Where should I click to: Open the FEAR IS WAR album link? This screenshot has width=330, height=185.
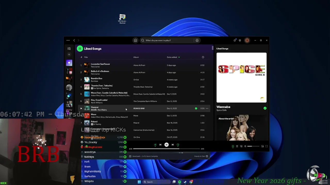point(139,108)
